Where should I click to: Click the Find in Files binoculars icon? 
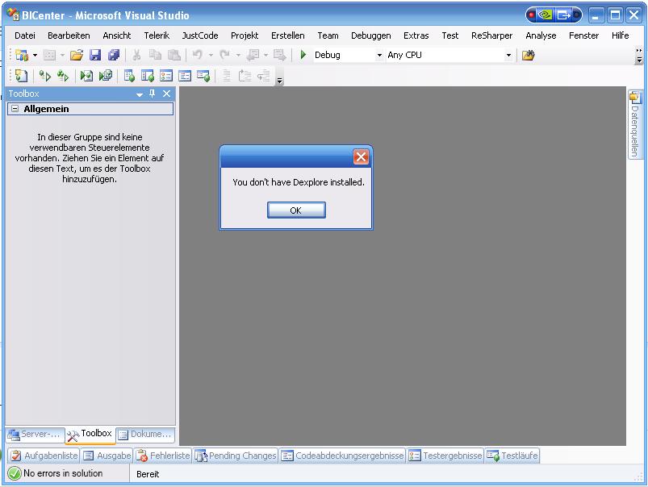(x=528, y=55)
